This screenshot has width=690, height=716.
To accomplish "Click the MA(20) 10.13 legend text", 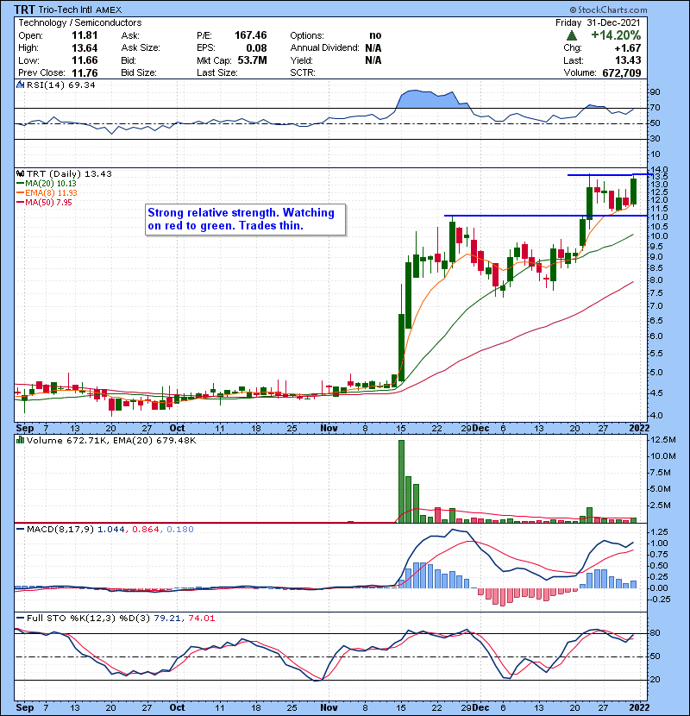I will pos(51,184).
